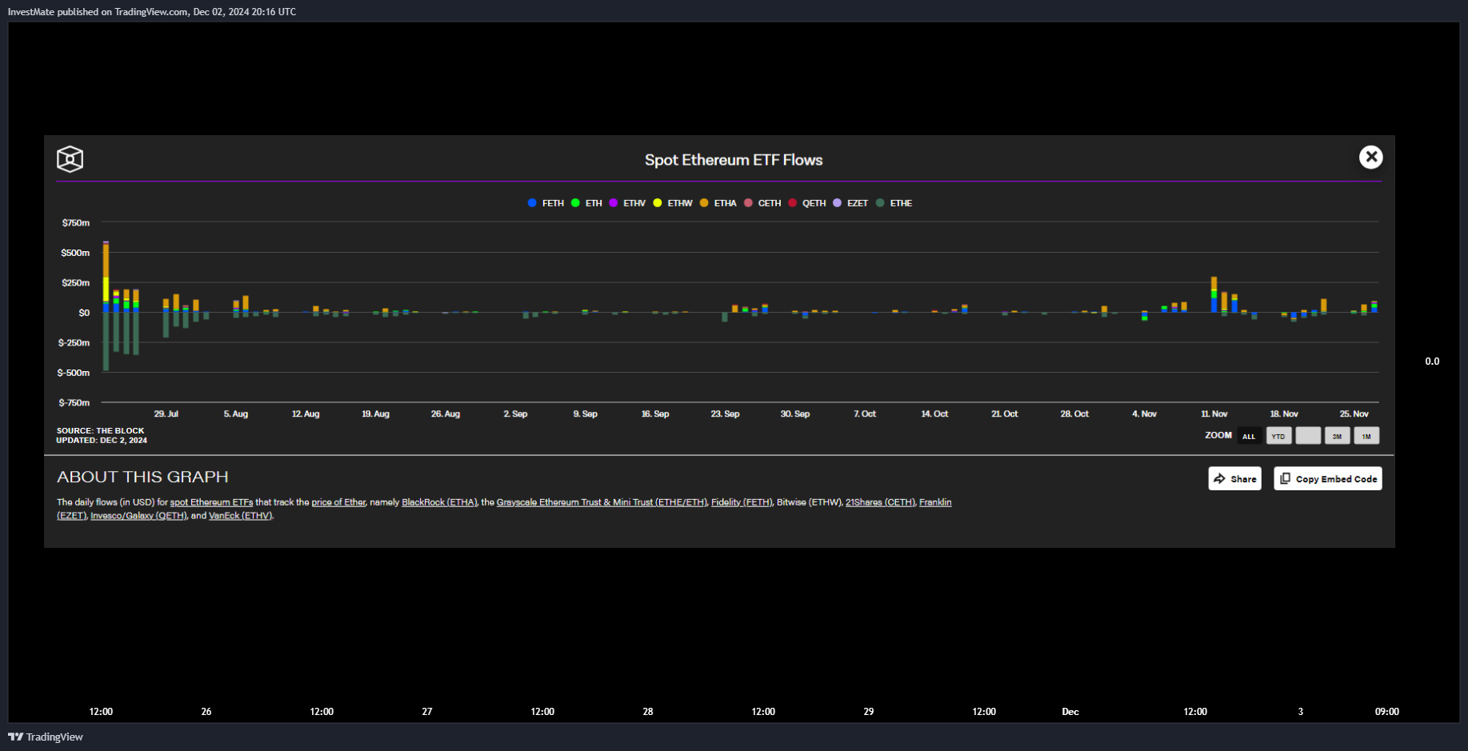Click the UPDATED: DEC 2, 2024 caption

pos(102,441)
